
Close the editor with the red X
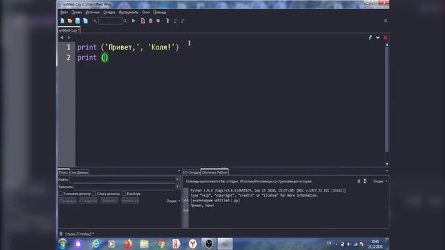[385, 37]
